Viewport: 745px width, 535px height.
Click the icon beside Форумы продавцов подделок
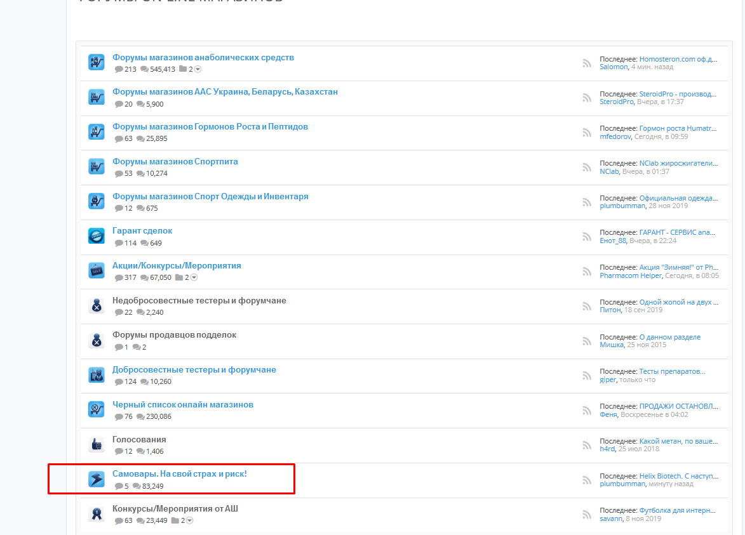click(96, 340)
